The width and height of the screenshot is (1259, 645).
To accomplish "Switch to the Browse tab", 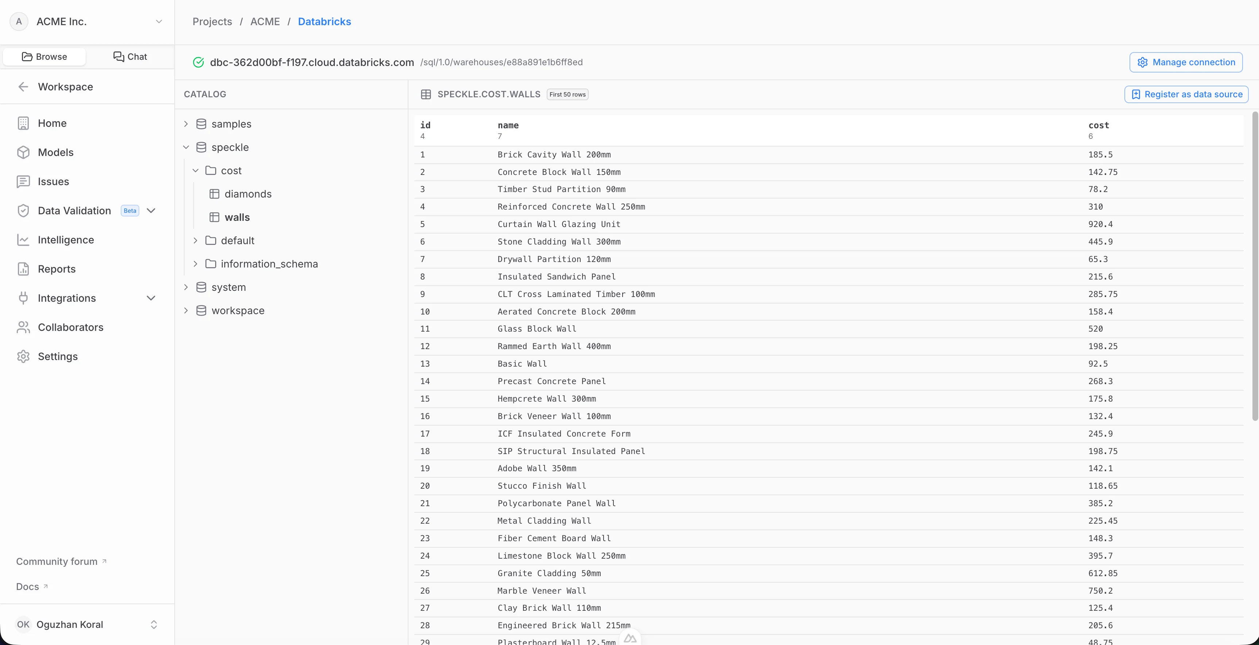I will (x=44, y=56).
